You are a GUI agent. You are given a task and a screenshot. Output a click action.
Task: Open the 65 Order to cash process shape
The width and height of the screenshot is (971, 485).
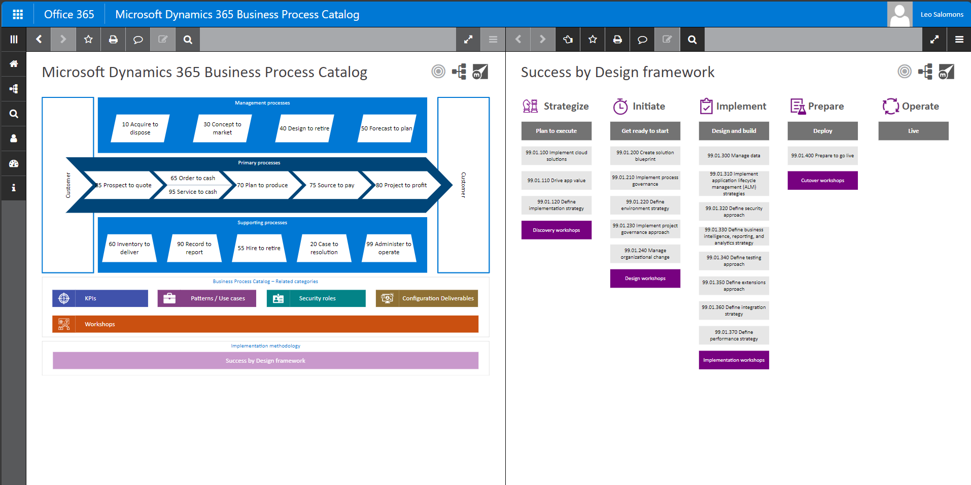click(193, 178)
